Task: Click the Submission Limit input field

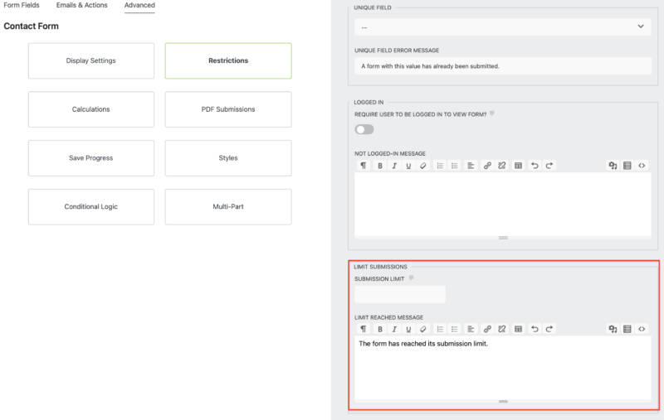Action: pos(400,294)
